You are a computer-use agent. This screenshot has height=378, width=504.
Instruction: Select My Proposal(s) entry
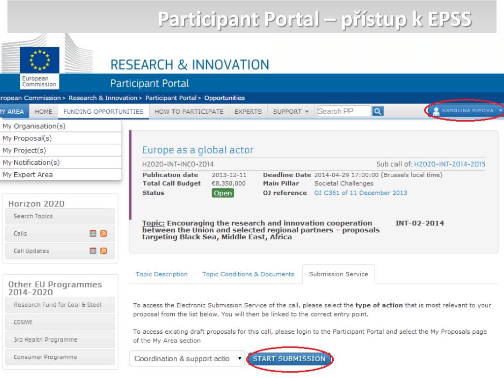coord(61,138)
